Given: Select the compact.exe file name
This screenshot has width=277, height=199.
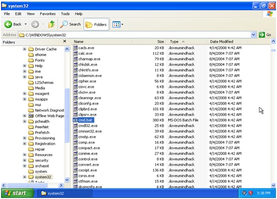Looking at the screenshot, I should [89, 148].
